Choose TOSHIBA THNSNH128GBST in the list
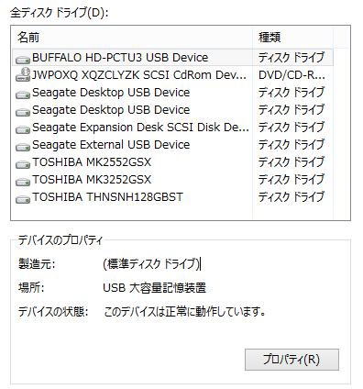 [x=172, y=197]
